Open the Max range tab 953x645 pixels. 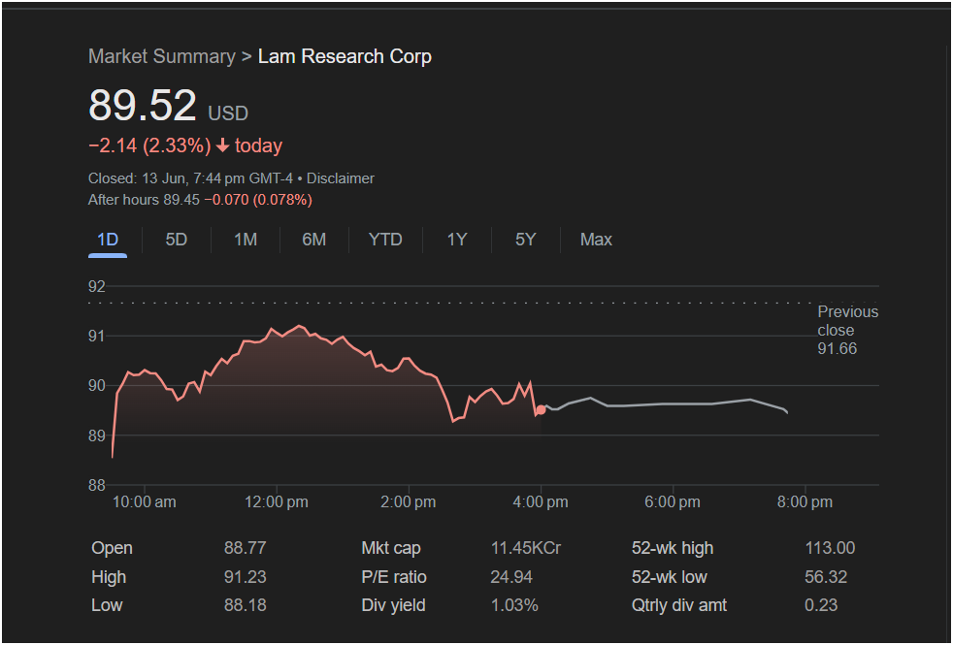tap(596, 240)
